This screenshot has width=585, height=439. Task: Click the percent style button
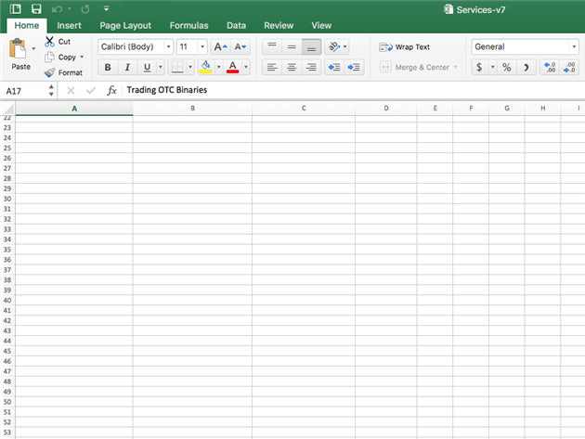click(x=506, y=67)
